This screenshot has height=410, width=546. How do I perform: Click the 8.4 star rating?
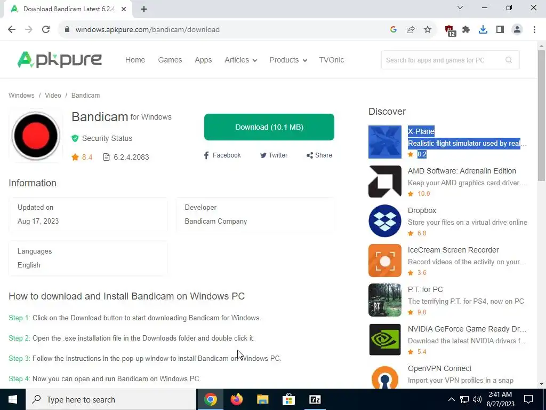tap(82, 157)
